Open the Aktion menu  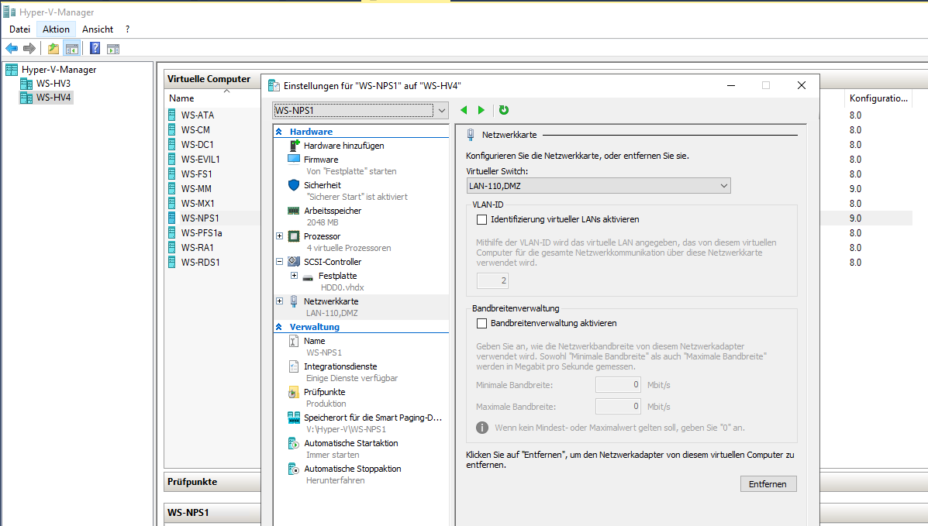coord(57,29)
